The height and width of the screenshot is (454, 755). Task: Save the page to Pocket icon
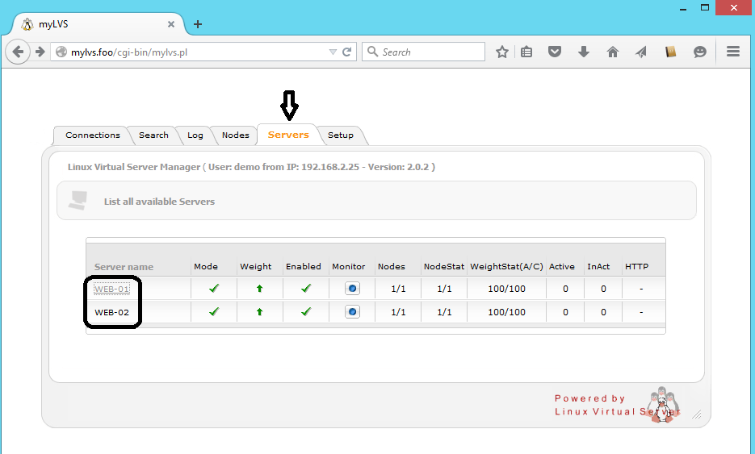click(555, 52)
